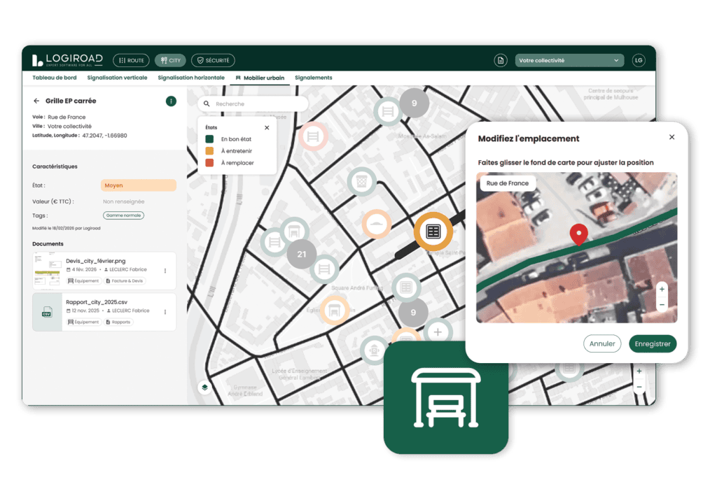
Task: Open the ROUTE module
Action: click(x=131, y=59)
